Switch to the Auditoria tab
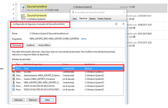Screen dimensions: 168x108 coord(31,45)
